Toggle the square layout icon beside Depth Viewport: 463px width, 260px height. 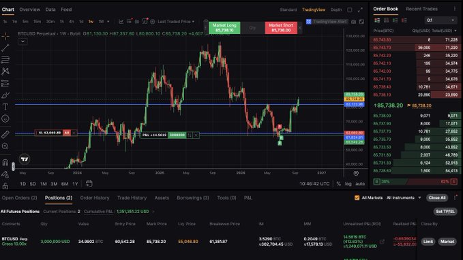click(x=350, y=10)
